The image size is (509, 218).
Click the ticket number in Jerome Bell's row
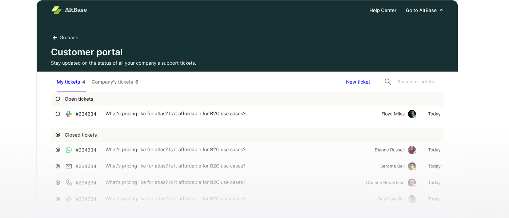click(x=86, y=166)
